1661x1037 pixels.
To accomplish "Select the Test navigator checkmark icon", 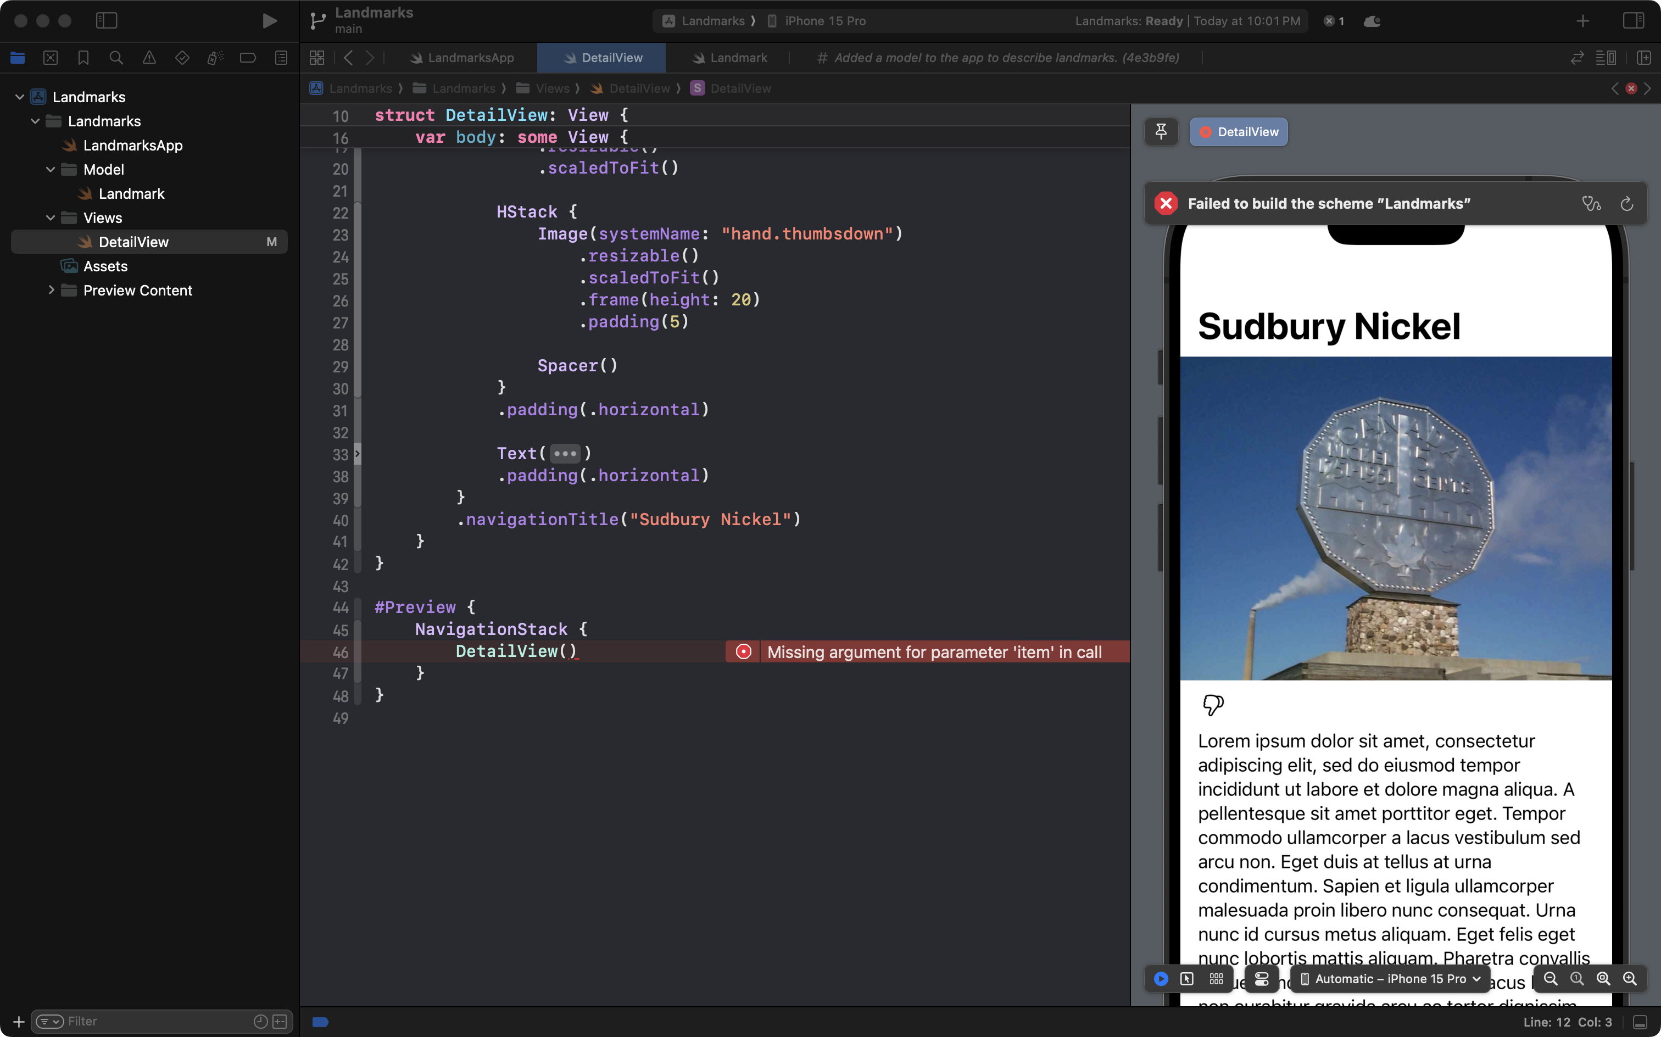I will click(x=182, y=58).
